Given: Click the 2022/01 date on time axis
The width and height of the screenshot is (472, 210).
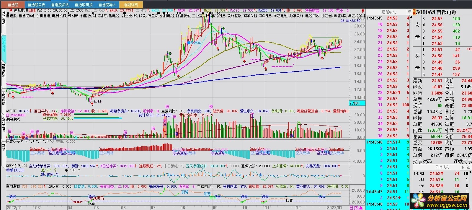Looking at the screenshot, I should point(14,208).
